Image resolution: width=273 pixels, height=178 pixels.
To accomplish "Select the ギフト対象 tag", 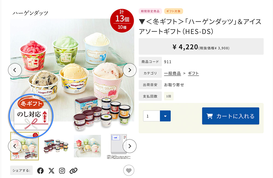I will pyautogui.click(x=173, y=11).
